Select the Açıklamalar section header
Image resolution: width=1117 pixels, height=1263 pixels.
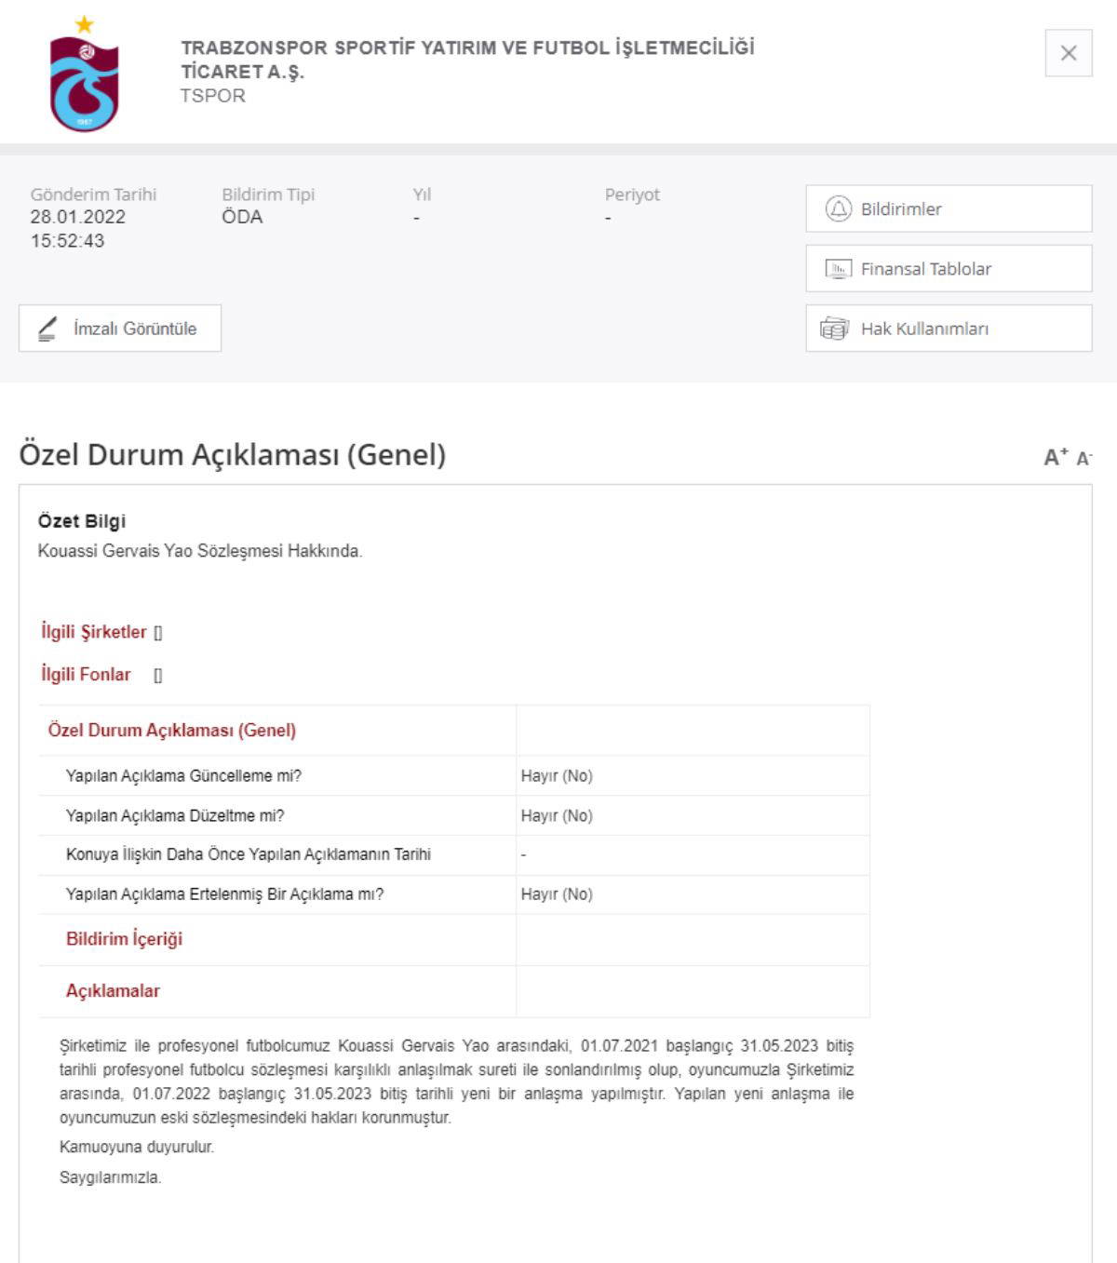(113, 991)
